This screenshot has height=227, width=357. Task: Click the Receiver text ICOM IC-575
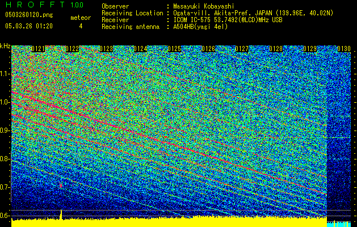point(192,20)
